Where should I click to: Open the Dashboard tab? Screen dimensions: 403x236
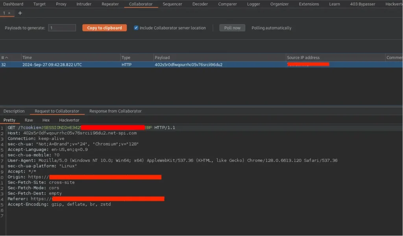[13, 4]
